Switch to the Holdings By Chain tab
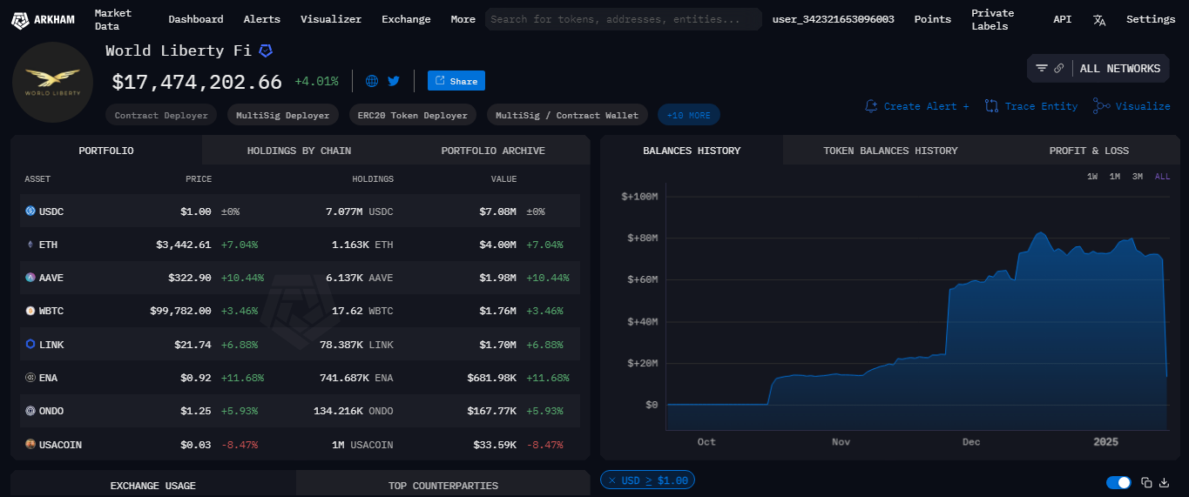The width and height of the screenshot is (1189, 497). coord(299,151)
